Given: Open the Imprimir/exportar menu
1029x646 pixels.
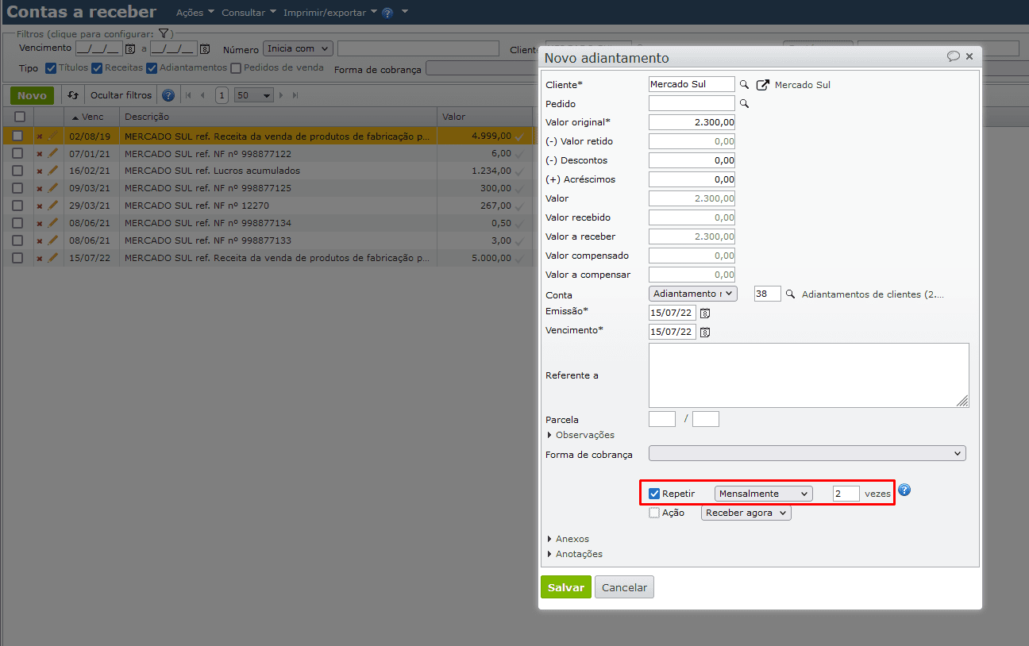Looking at the screenshot, I should pyautogui.click(x=330, y=13).
